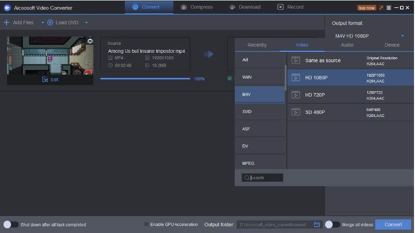Click the conversion progress bar
This screenshot has width=415, height=233.
pos(145,79)
